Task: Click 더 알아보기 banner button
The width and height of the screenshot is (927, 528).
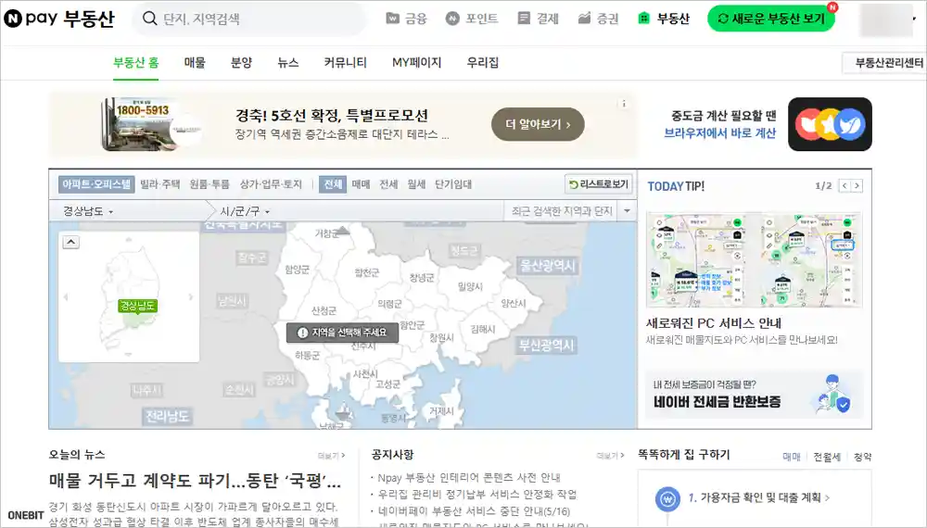Action: tap(538, 125)
